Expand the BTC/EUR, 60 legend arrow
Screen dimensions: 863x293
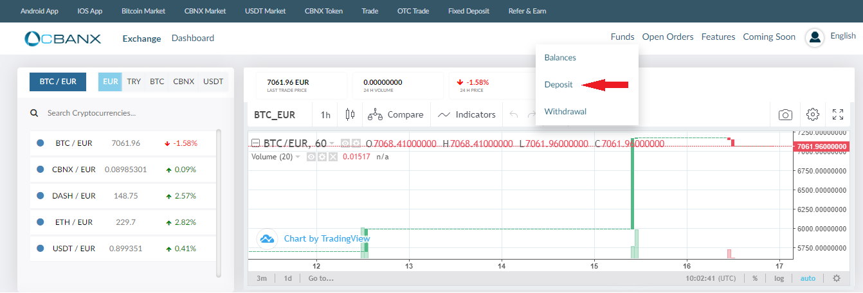click(x=332, y=143)
